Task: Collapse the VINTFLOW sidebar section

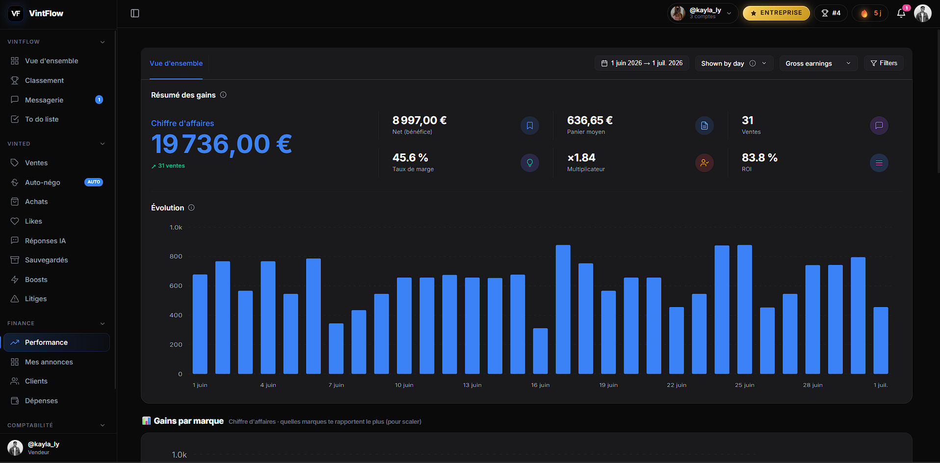Action: (x=103, y=42)
